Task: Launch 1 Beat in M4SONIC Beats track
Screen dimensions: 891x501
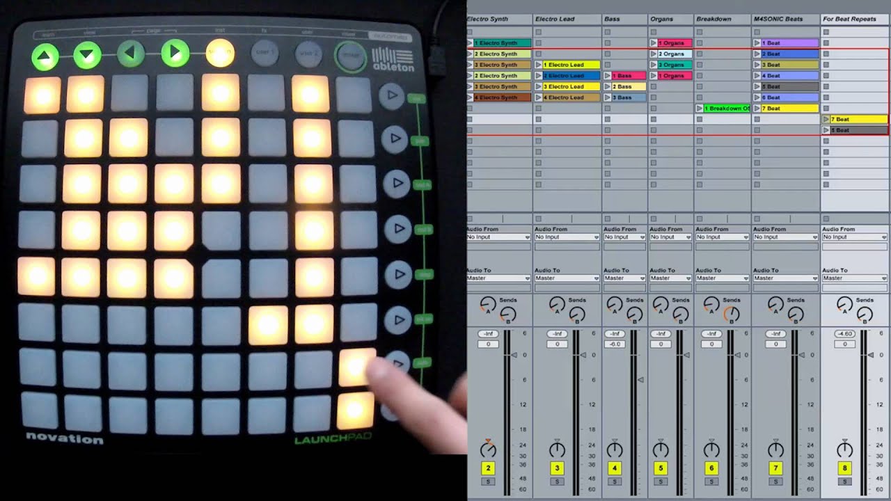Action: (x=757, y=43)
